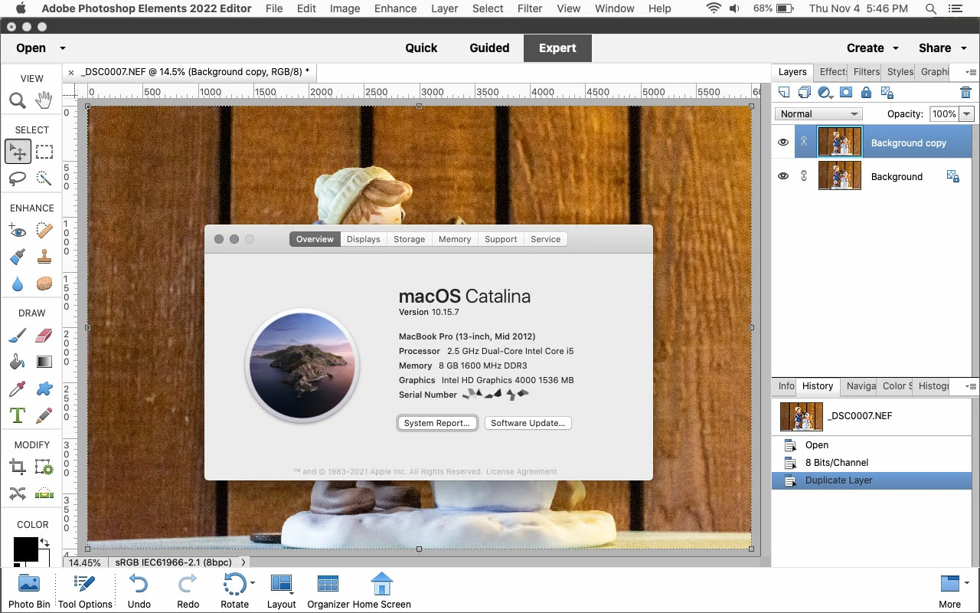Viewport: 980px width, 613px height.
Task: Hide the Background layer
Action: 782,176
